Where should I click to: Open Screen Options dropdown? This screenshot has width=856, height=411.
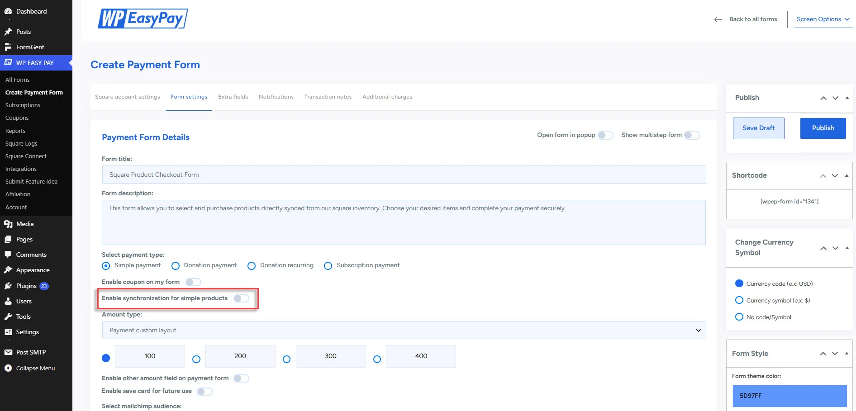click(823, 19)
